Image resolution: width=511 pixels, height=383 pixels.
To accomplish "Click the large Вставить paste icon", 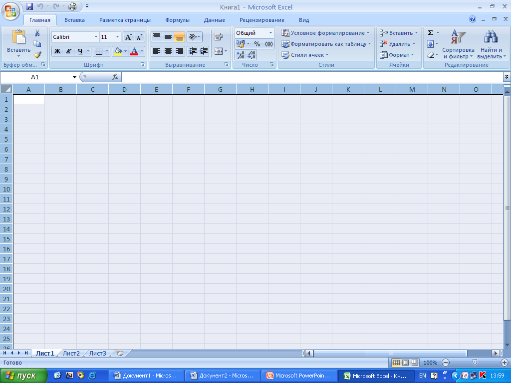I will (18, 37).
